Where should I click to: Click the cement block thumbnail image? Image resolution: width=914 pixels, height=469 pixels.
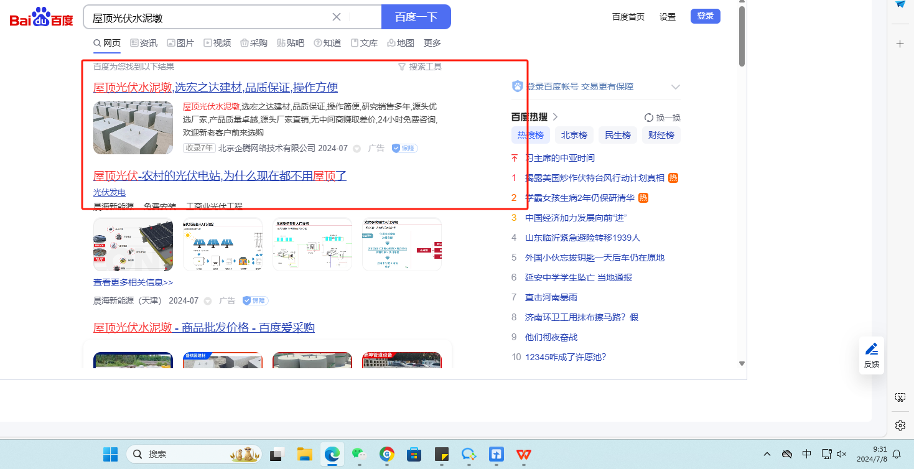[x=133, y=128]
